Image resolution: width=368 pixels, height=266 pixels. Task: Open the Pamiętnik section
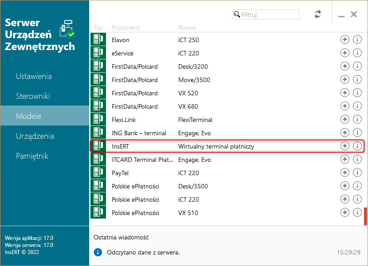pos(32,156)
